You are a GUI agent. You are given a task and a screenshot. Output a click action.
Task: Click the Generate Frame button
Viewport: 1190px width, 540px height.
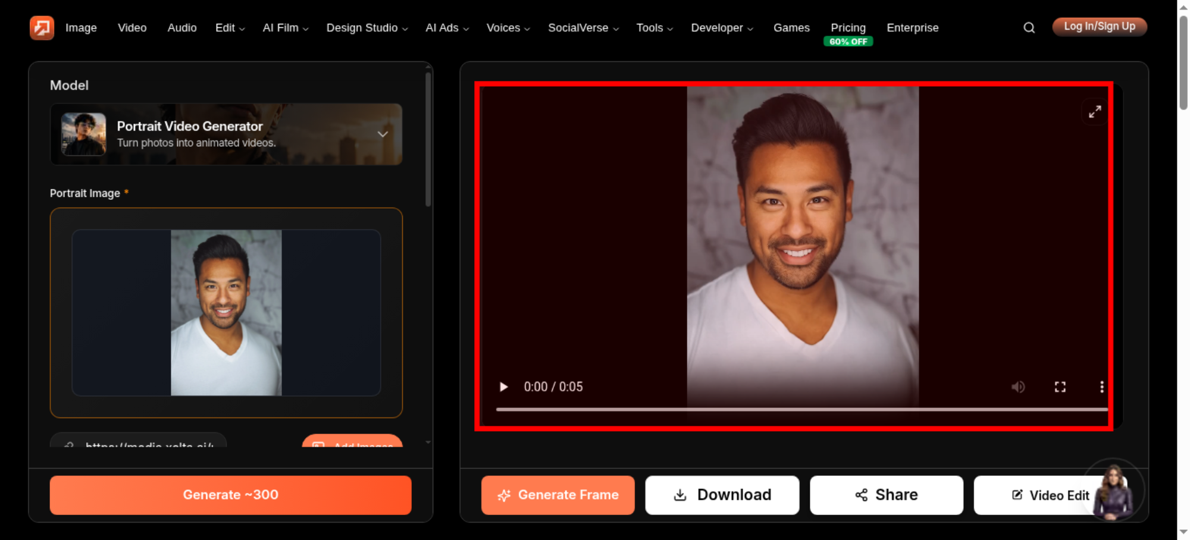558,495
